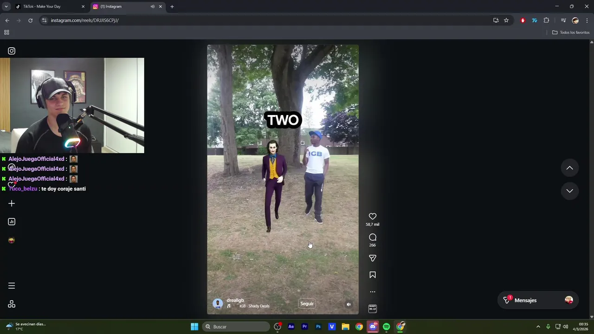
Task: Open the IGB · Shady Deals audio link
Action: click(x=254, y=306)
